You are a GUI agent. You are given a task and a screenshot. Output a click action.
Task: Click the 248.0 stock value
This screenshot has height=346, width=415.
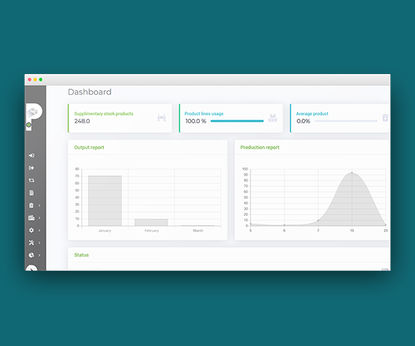pyautogui.click(x=82, y=121)
